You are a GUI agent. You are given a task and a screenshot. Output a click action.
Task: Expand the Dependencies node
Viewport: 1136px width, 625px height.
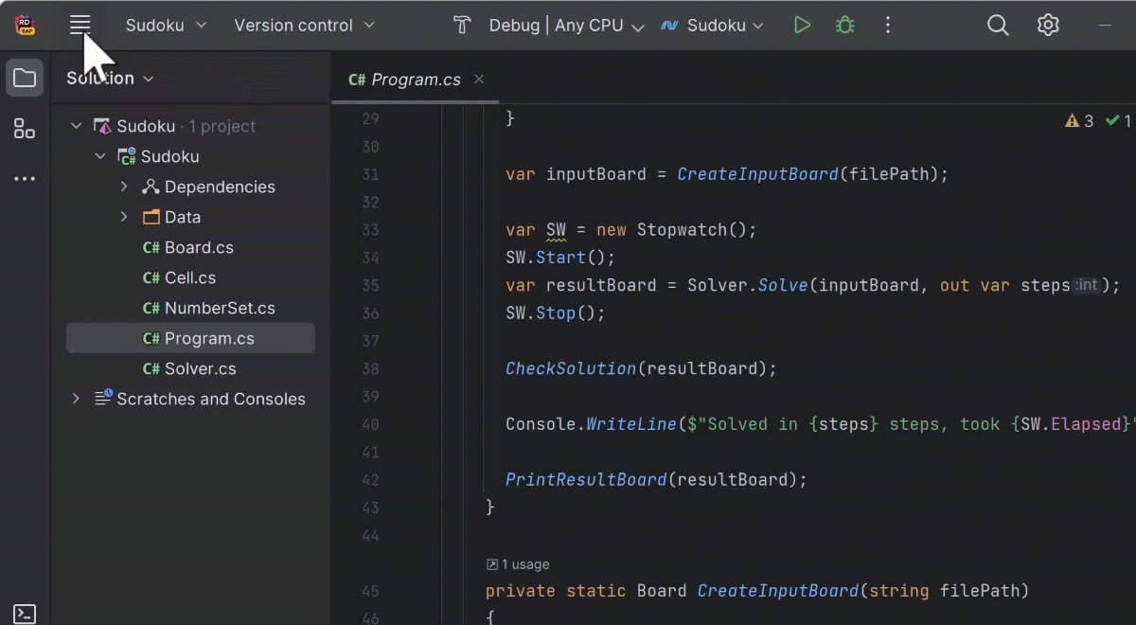pos(123,187)
